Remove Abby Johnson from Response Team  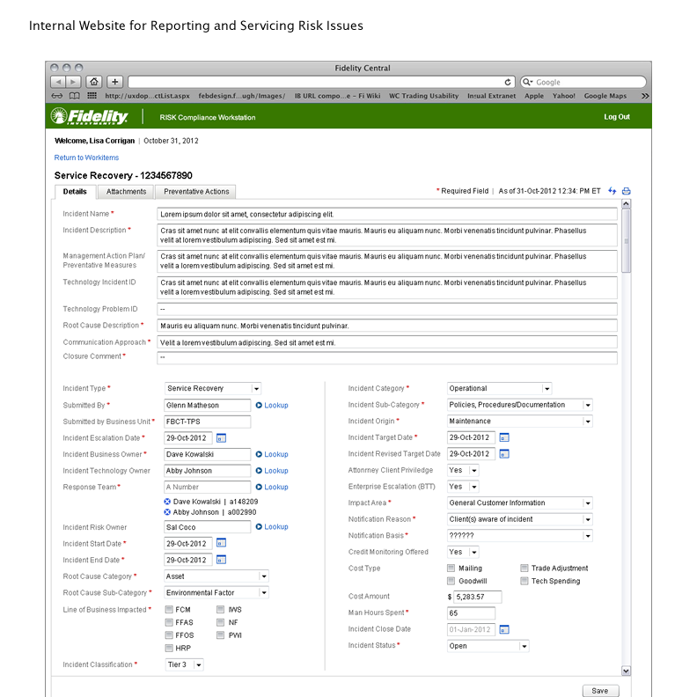point(167,511)
